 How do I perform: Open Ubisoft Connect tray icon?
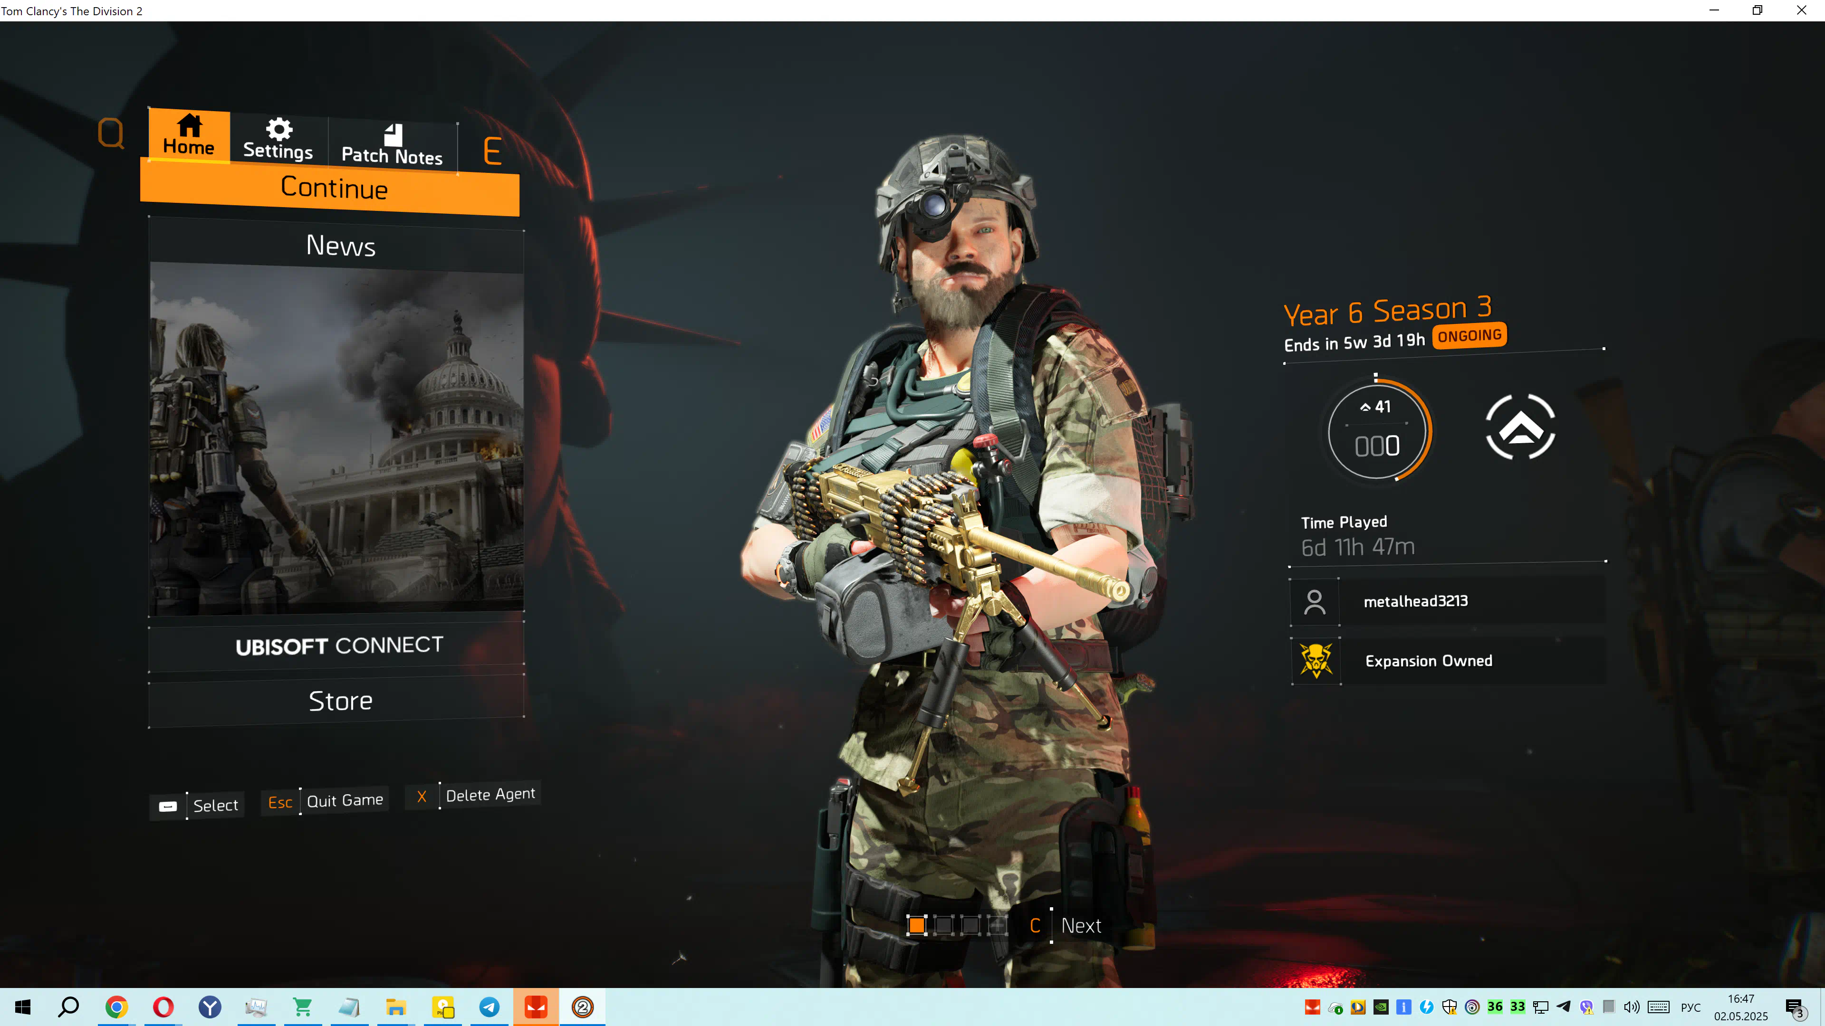click(1472, 1007)
